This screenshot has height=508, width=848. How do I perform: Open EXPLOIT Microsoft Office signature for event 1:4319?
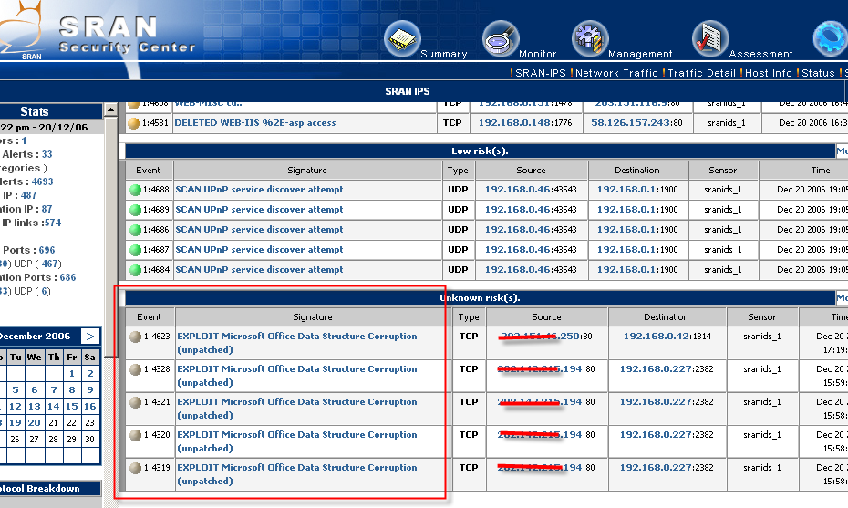click(297, 474)
